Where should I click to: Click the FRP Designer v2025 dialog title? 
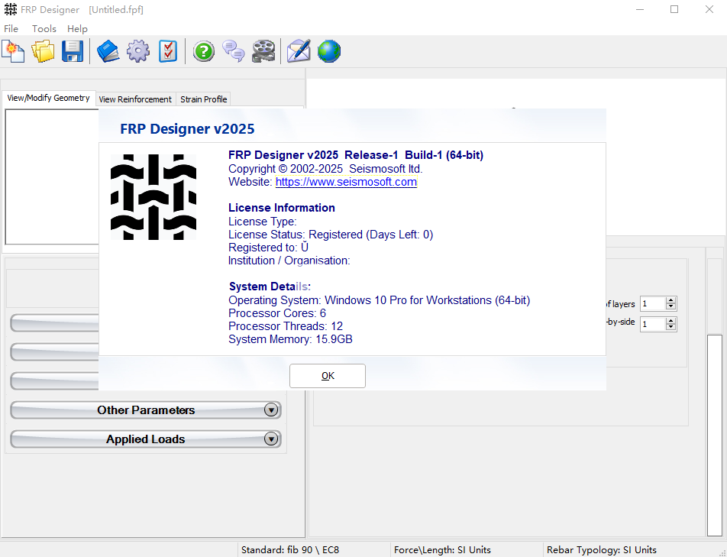[x=187, y=128]
